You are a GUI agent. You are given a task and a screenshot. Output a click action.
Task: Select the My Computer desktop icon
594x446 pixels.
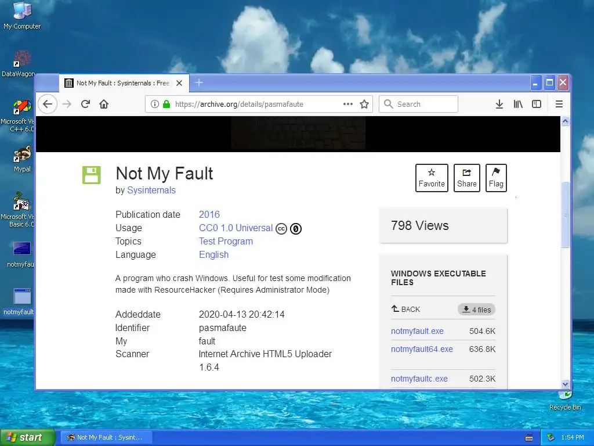pyautogui.click(x=22, y=16)
